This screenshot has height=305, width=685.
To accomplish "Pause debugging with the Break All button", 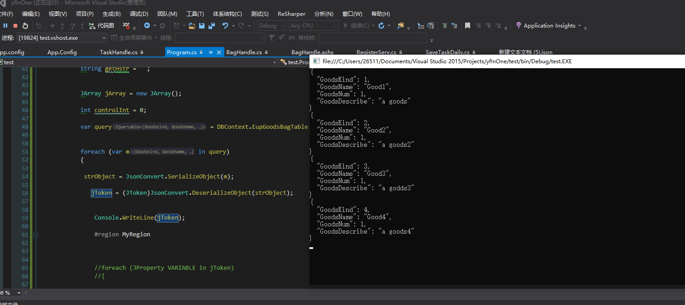I will (x=6, y=26).
